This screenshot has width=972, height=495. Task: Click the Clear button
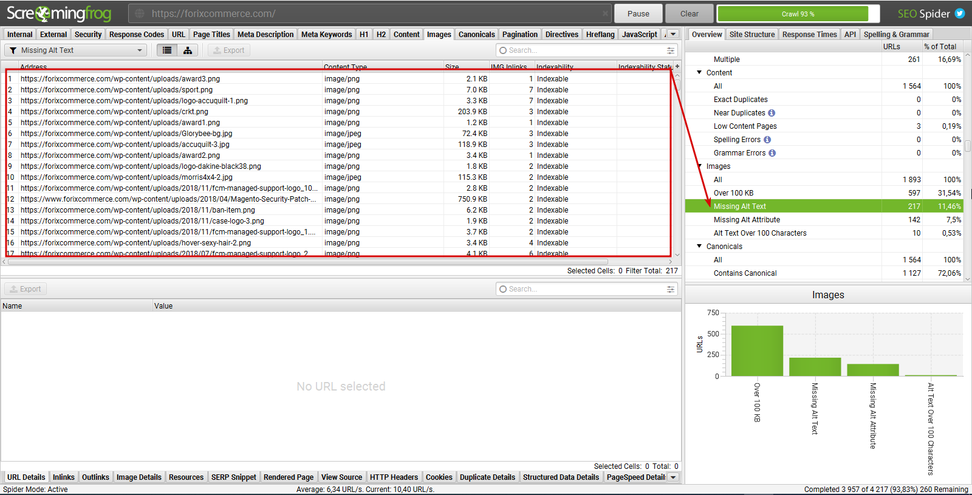(690, 13)
